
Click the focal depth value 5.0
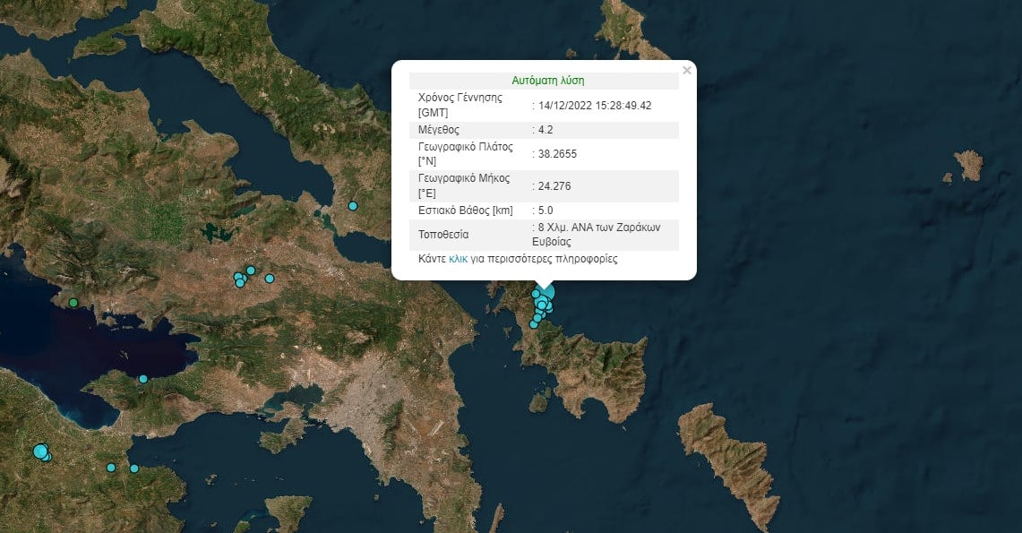pos(546,211)
